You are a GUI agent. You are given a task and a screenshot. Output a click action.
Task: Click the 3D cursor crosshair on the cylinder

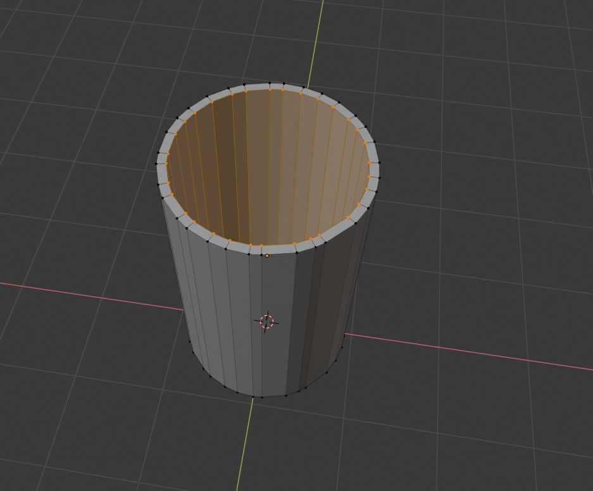(x=266, y=321)
